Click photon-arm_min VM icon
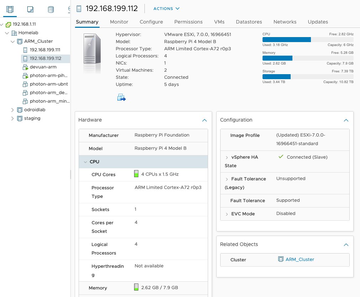 coord(25,101)
